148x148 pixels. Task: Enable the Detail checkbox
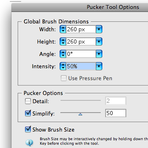click(28, 101)
